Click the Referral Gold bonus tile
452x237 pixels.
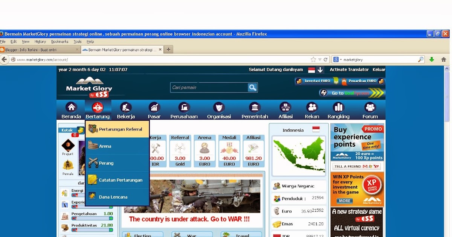pos(180,151)
